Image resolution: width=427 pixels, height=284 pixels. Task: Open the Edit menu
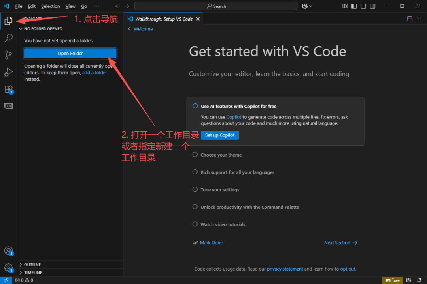[32, 6]
